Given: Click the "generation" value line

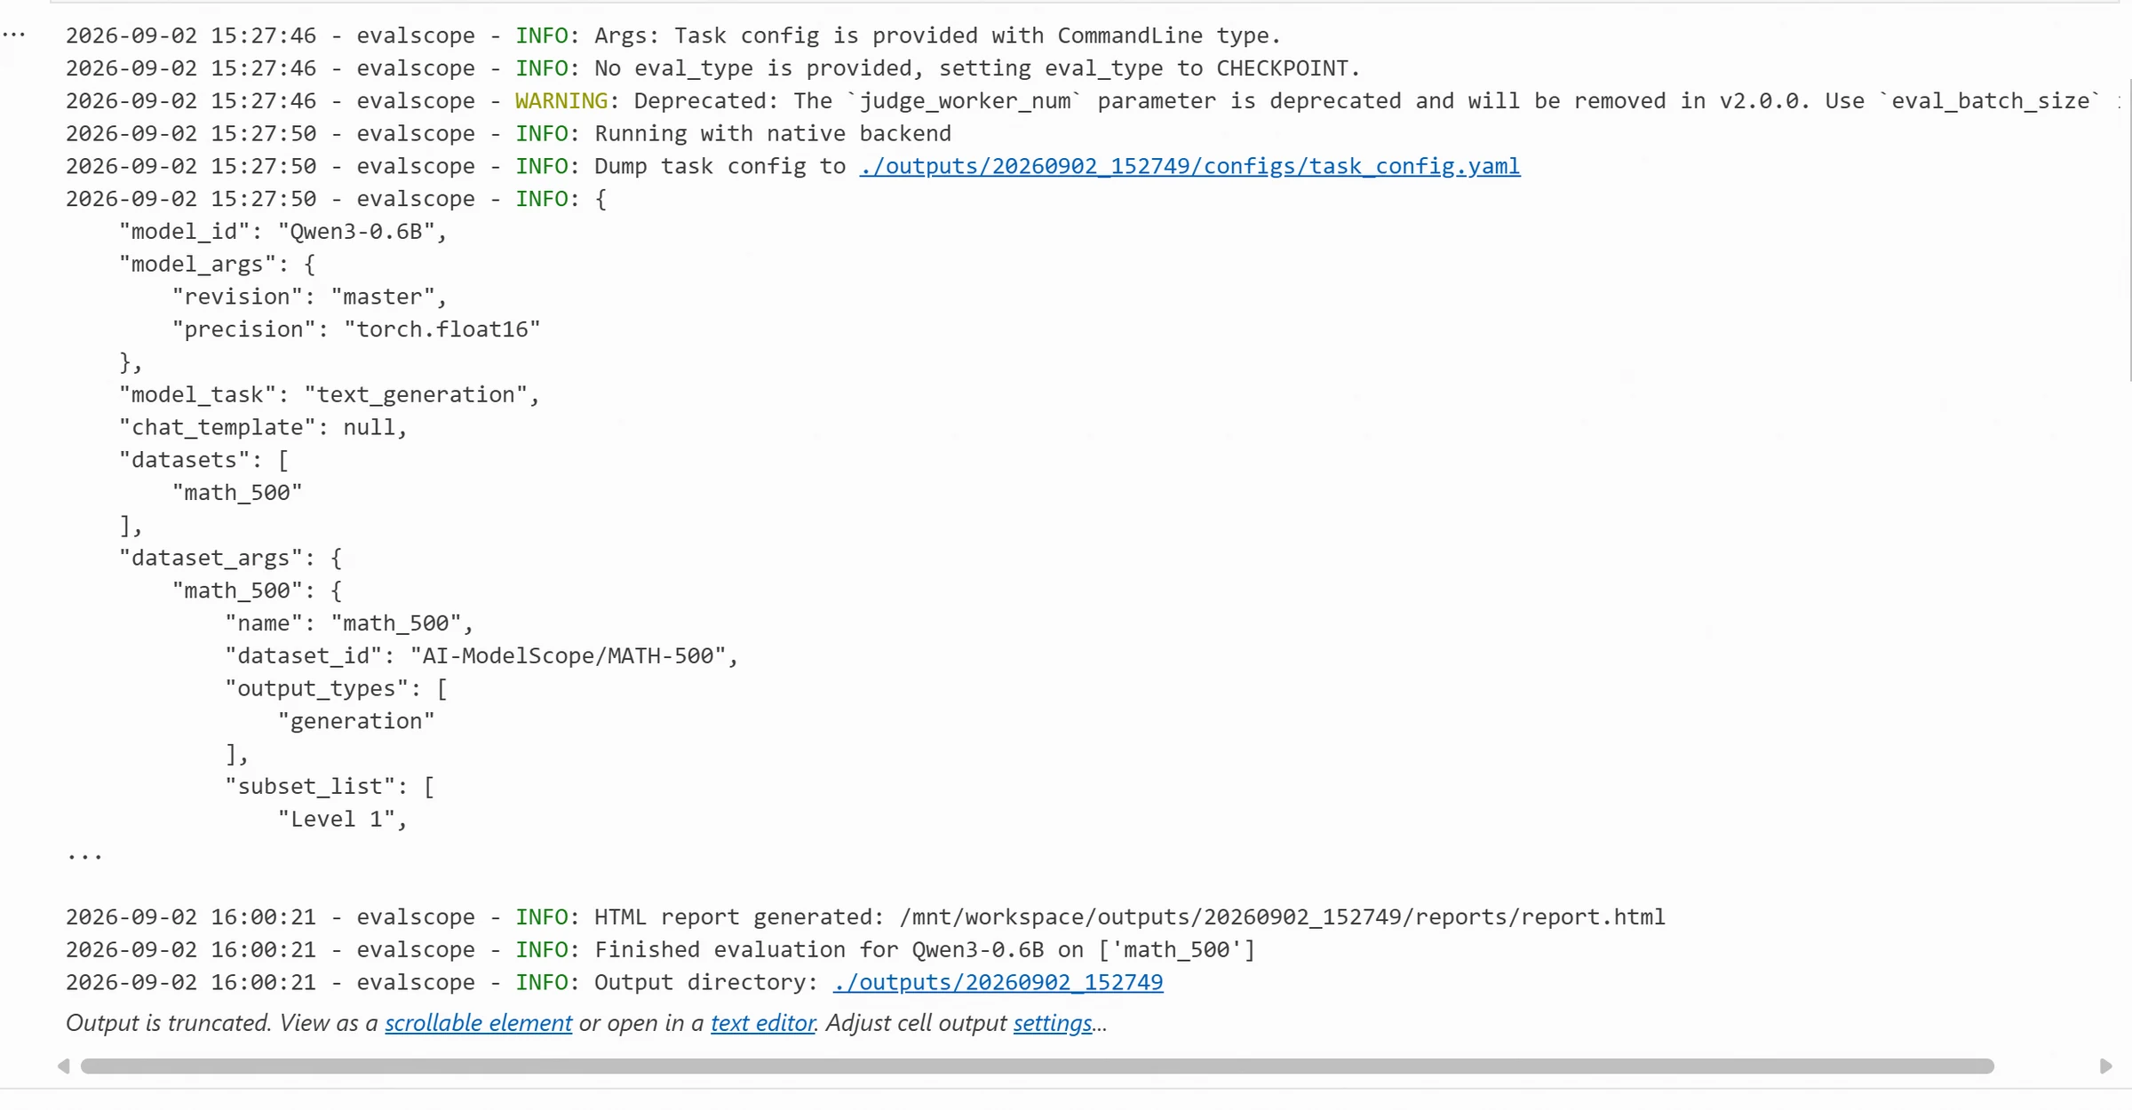Looking at the screenshot, I should pos(356,721).
